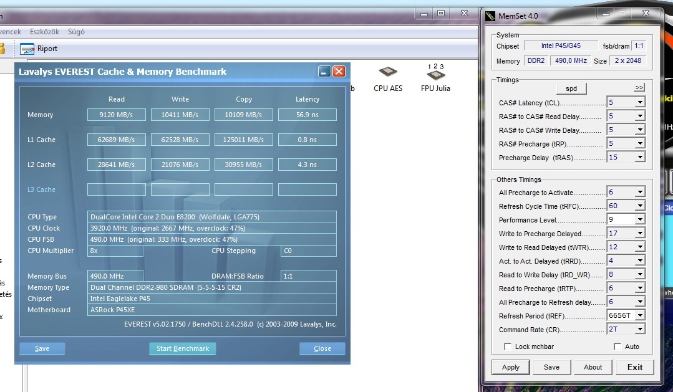Viewport: 673px width, 392px height.
Task: Open the Eszközök menu
Action: (45, 32)
